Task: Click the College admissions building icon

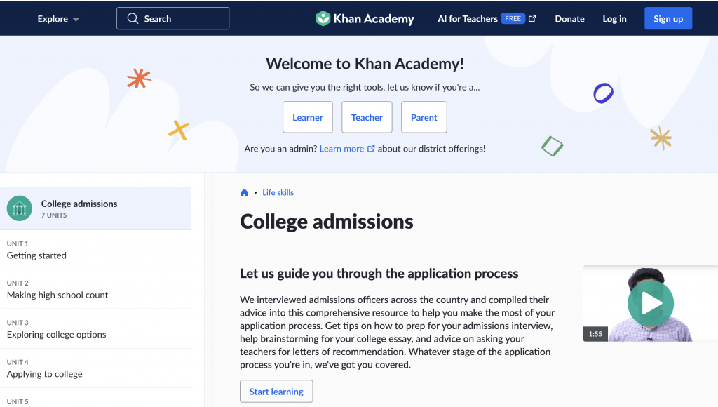Action: pos(20,208)
